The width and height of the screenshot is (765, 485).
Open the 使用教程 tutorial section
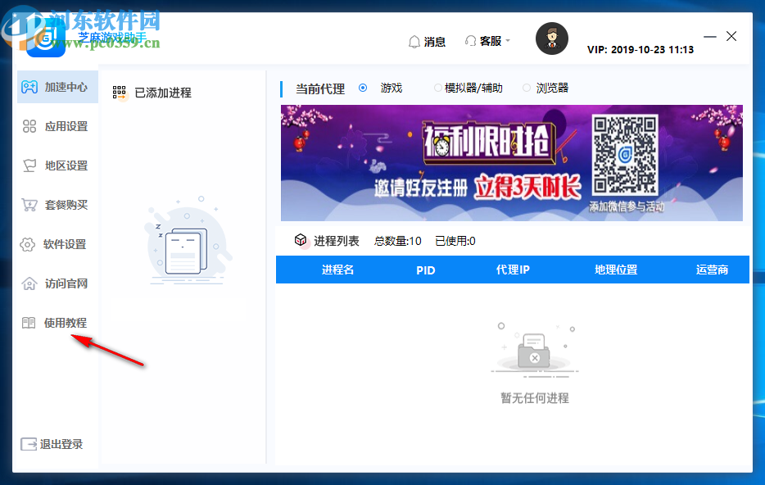pos(55,322)
